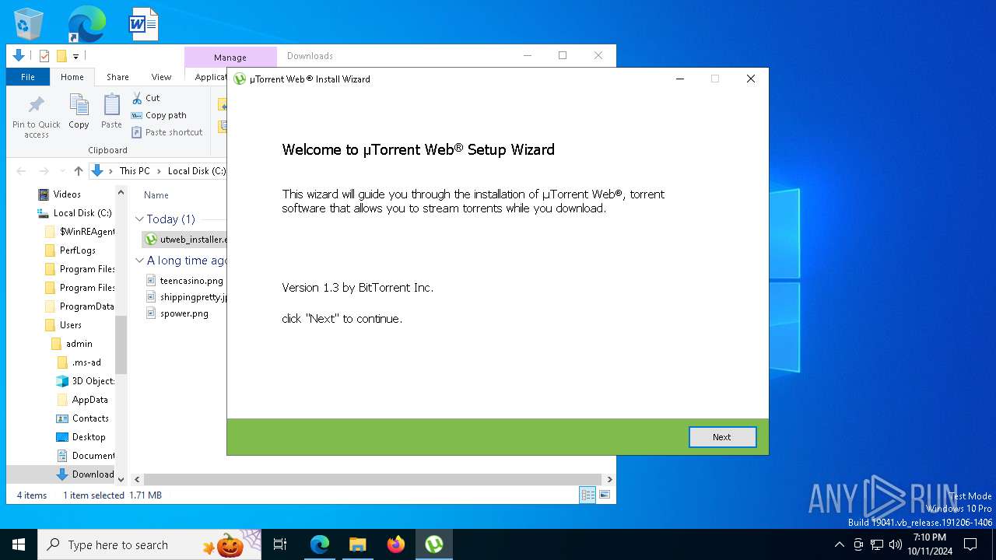Click taskbar search box
This screenshot has height=560, width=996.
click(149, 544)
